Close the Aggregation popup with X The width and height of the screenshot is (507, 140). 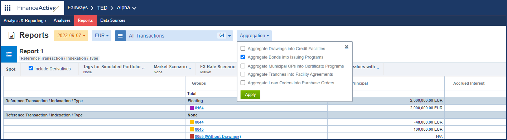(347, 47)
